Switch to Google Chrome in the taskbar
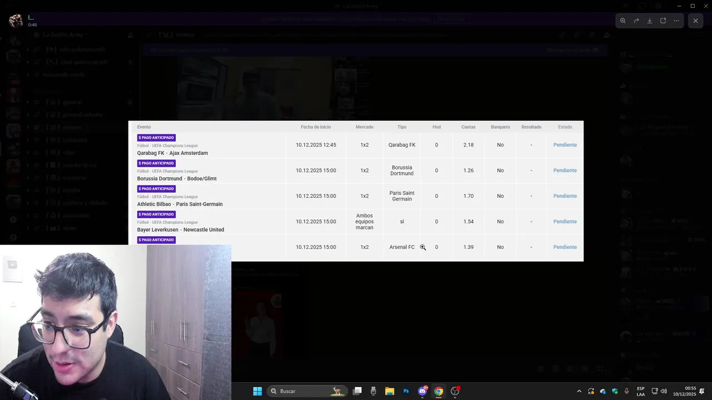The width and height of the screenshot is (712, 400). (438, 391)
